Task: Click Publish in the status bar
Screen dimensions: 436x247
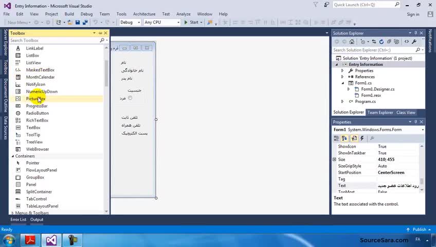Action: click(420, 230)
